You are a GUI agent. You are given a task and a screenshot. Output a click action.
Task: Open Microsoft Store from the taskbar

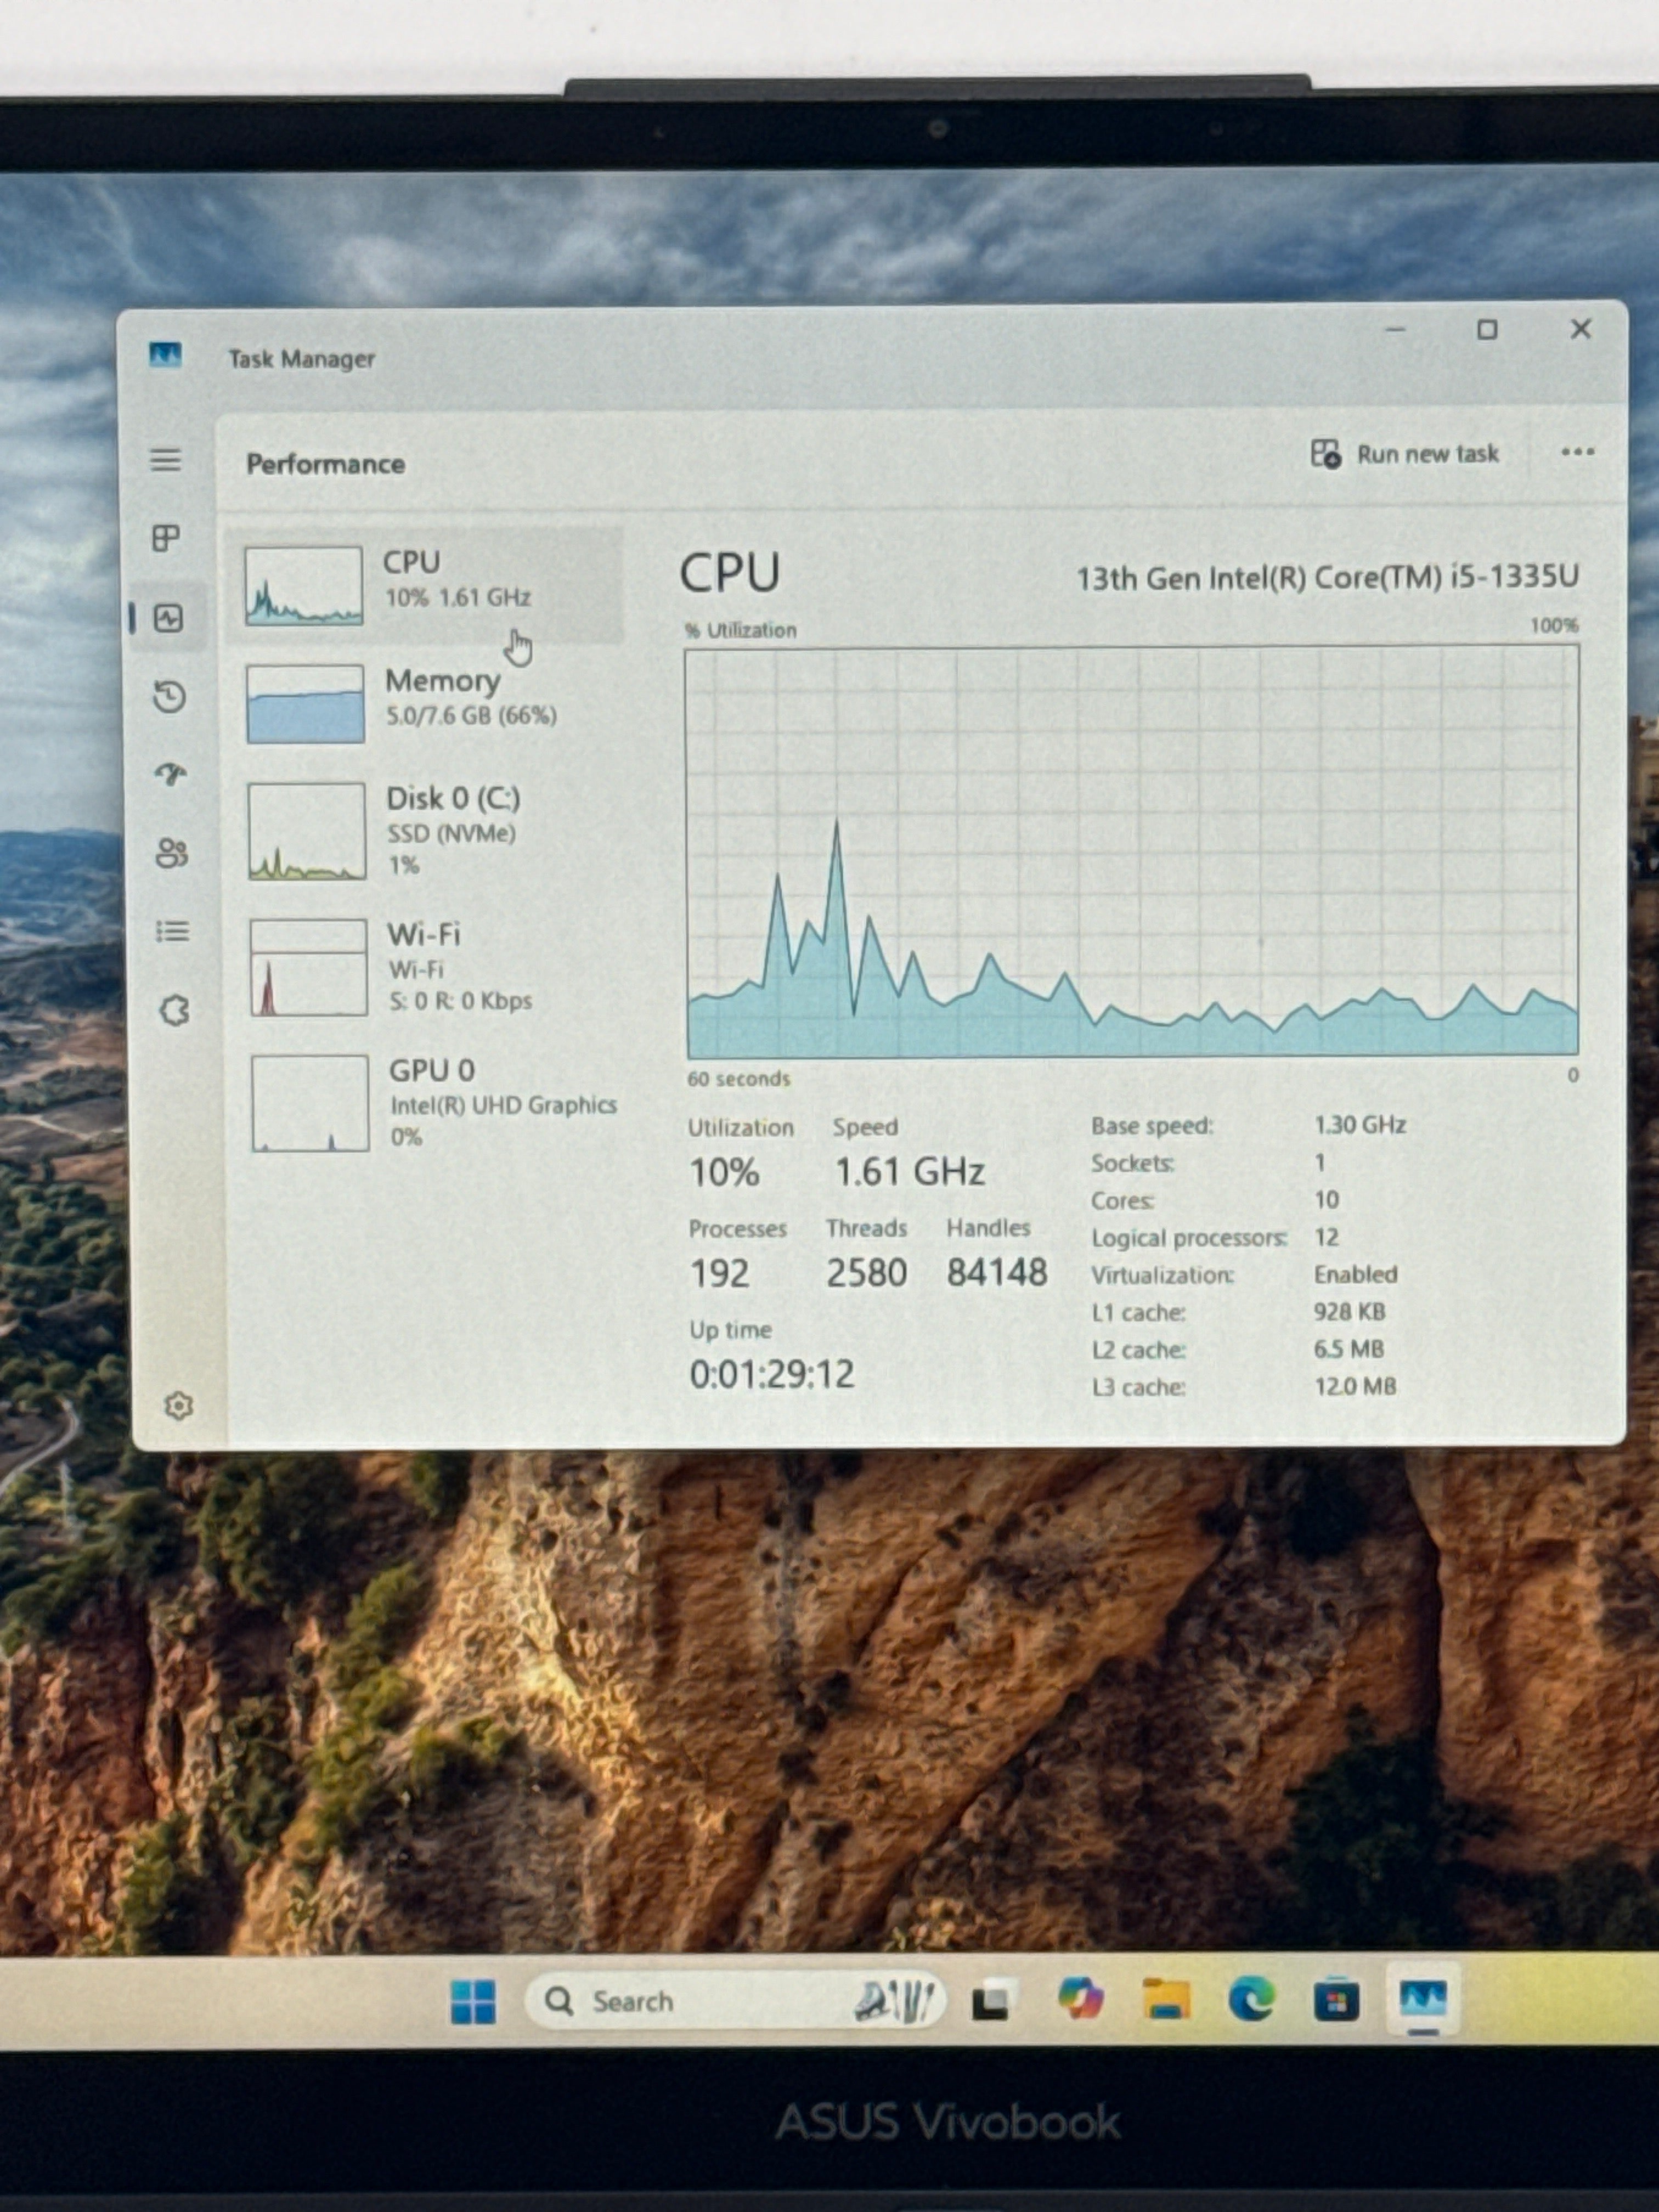pyautogui.click(x=1336, y=1999)
